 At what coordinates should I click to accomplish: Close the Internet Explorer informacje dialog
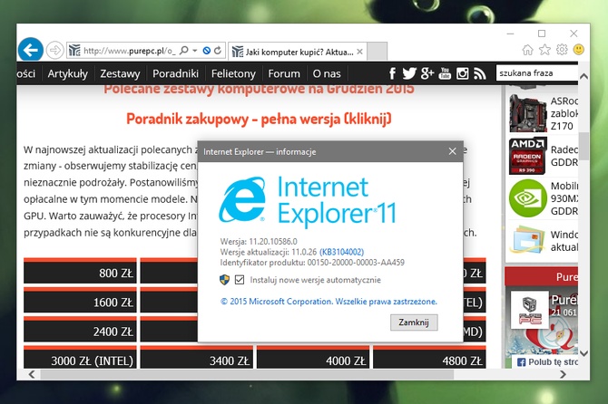pos(452,151)
